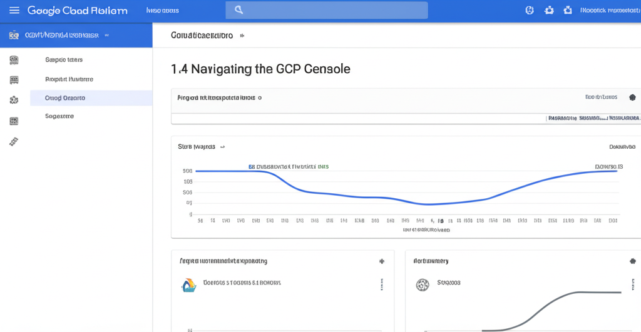Viewport: 641px width, 332px height.
Task: Click the title text of the bottom-left card
Action: 223,261
